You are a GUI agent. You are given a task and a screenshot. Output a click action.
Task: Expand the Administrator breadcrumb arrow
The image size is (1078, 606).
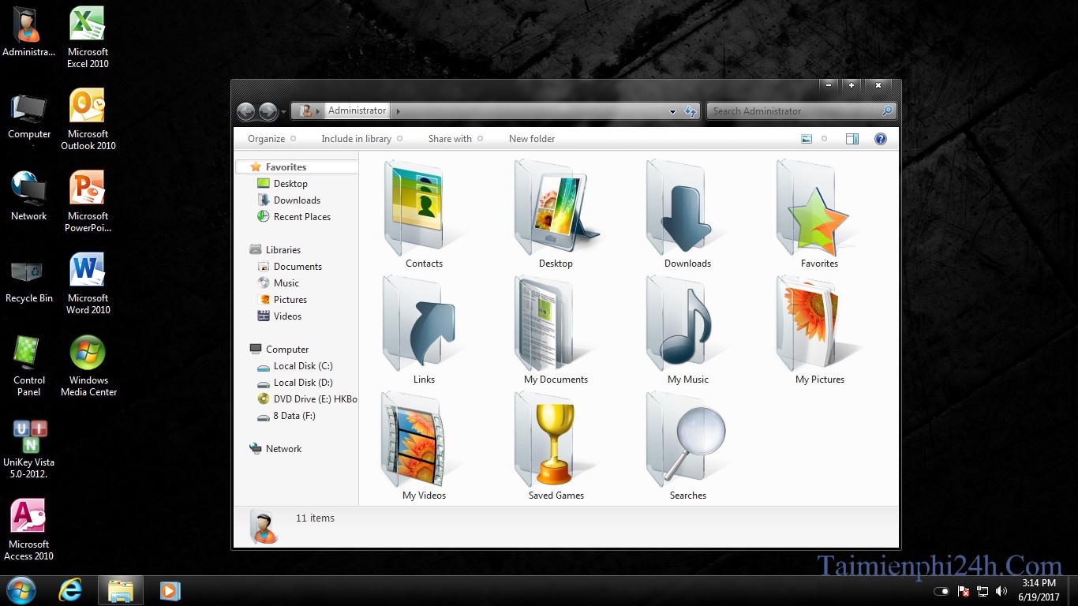399,111
